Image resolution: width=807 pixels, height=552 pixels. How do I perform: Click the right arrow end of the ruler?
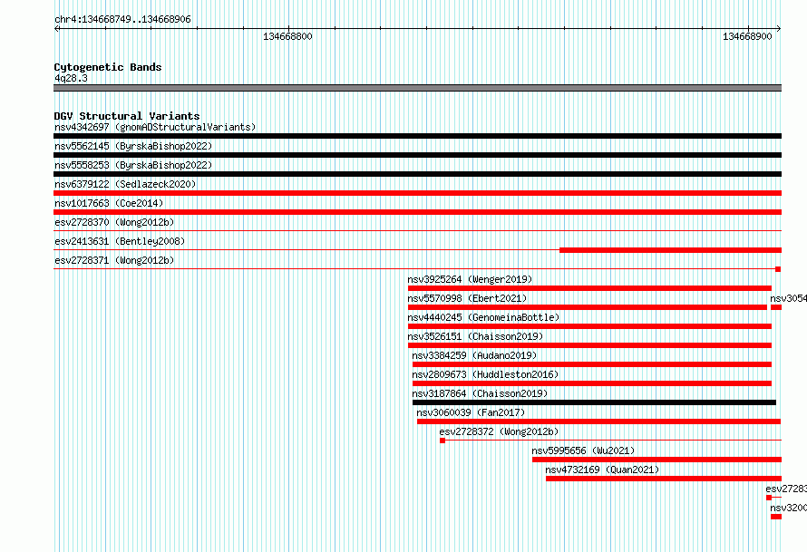tap(778, 29)
